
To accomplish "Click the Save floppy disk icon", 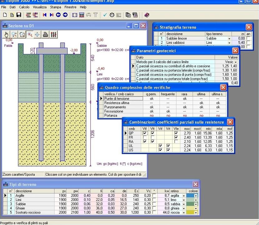I will [19, 15].
